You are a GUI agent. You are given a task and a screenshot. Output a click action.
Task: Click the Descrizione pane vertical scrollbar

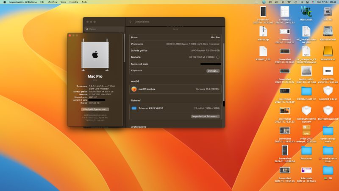point(224,73)
